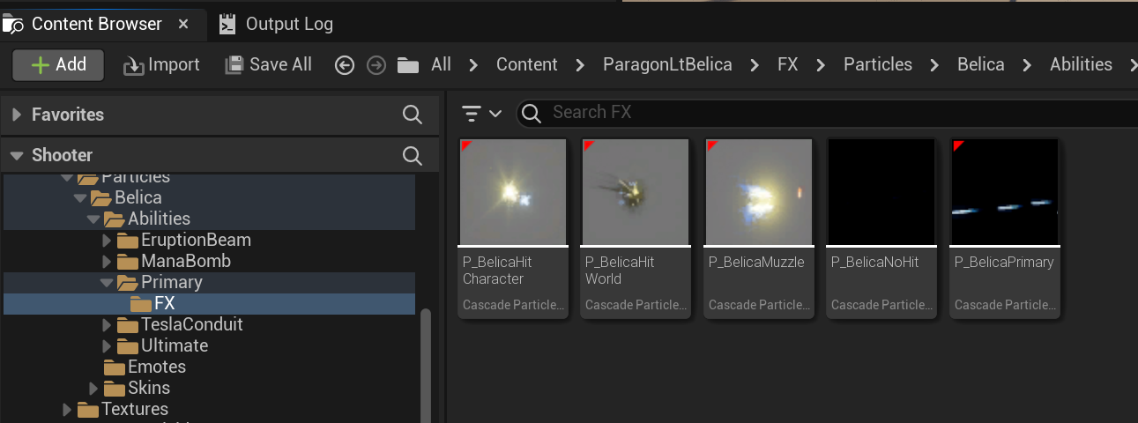This screenshot has width=1138, height=423.
Task: Expand the Favorites section
Action: [x=17, y=115]
